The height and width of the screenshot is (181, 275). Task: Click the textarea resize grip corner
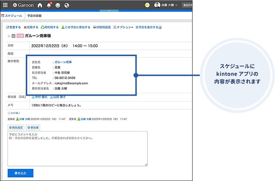click(x=146, y=165)
